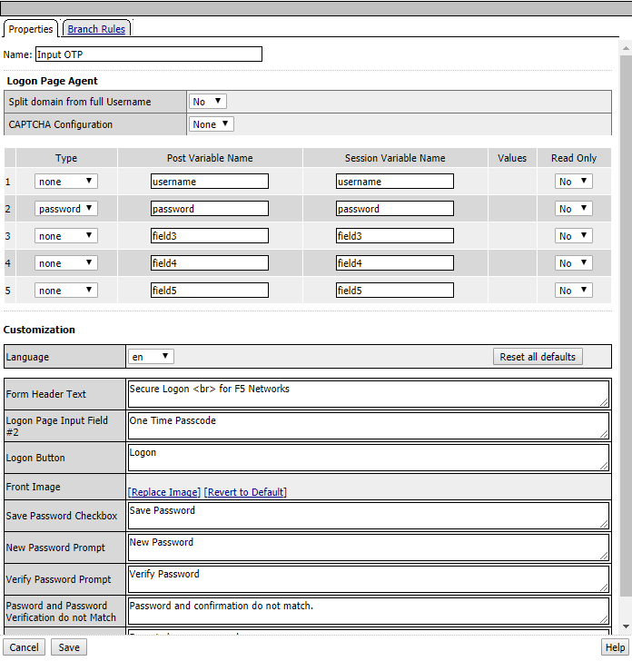The width and height of the screenshot is (632, 661).
Task: Switch to the Branch Rules tab
Action: pos(96,29)
